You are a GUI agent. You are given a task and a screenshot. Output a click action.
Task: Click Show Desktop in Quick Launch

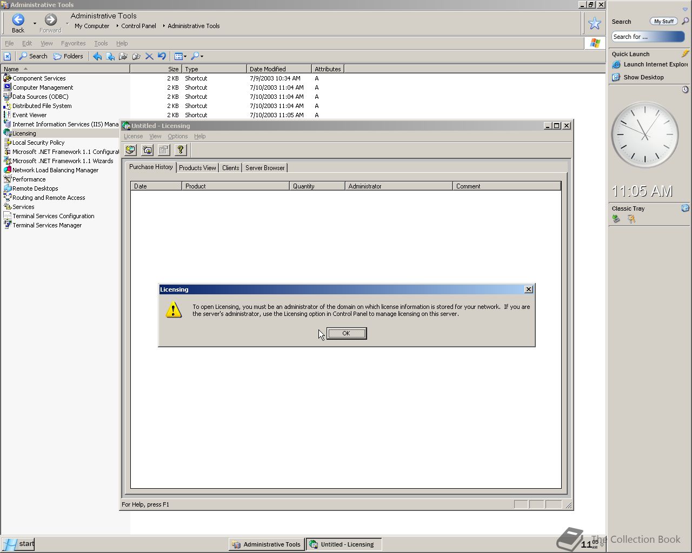click(638, 77)
